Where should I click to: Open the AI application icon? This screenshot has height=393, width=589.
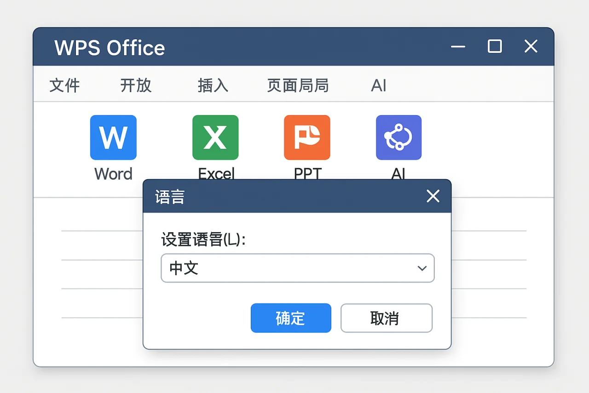coord(398,137)
